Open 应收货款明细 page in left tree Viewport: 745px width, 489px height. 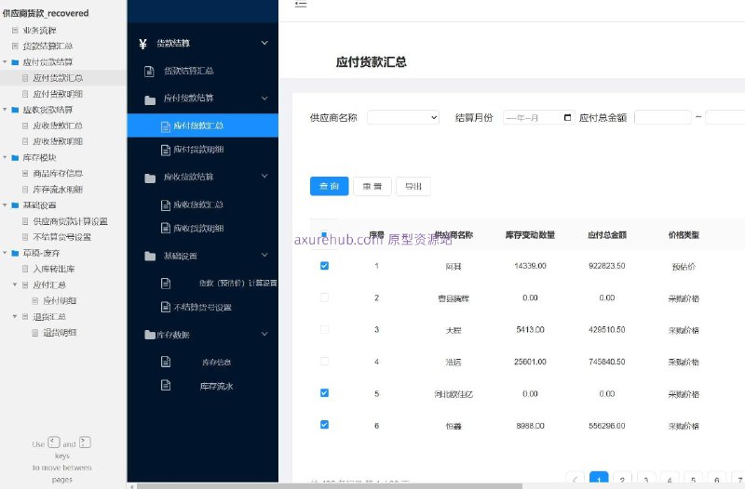[x=58, y=141]
